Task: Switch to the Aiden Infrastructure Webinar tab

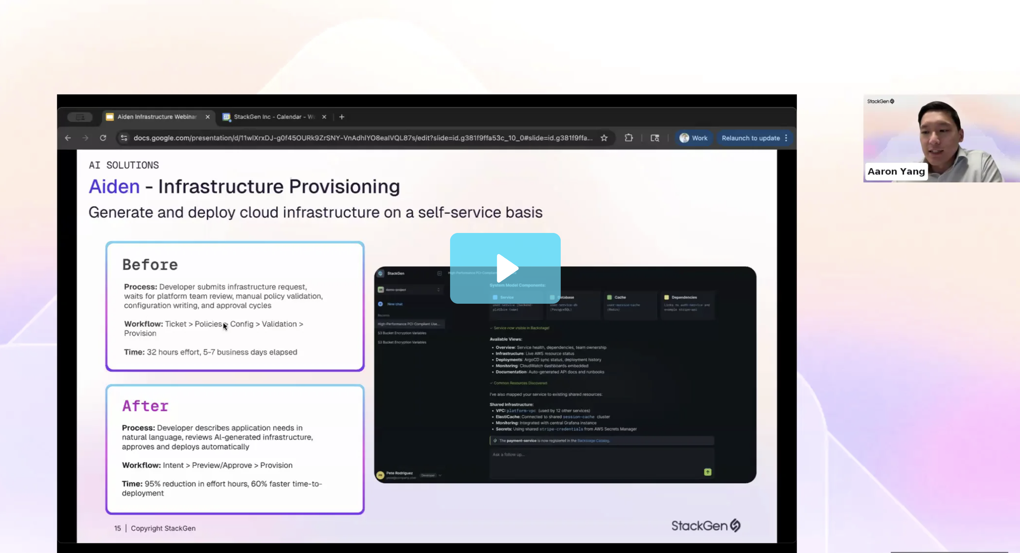Action: [x=157, y=117]
